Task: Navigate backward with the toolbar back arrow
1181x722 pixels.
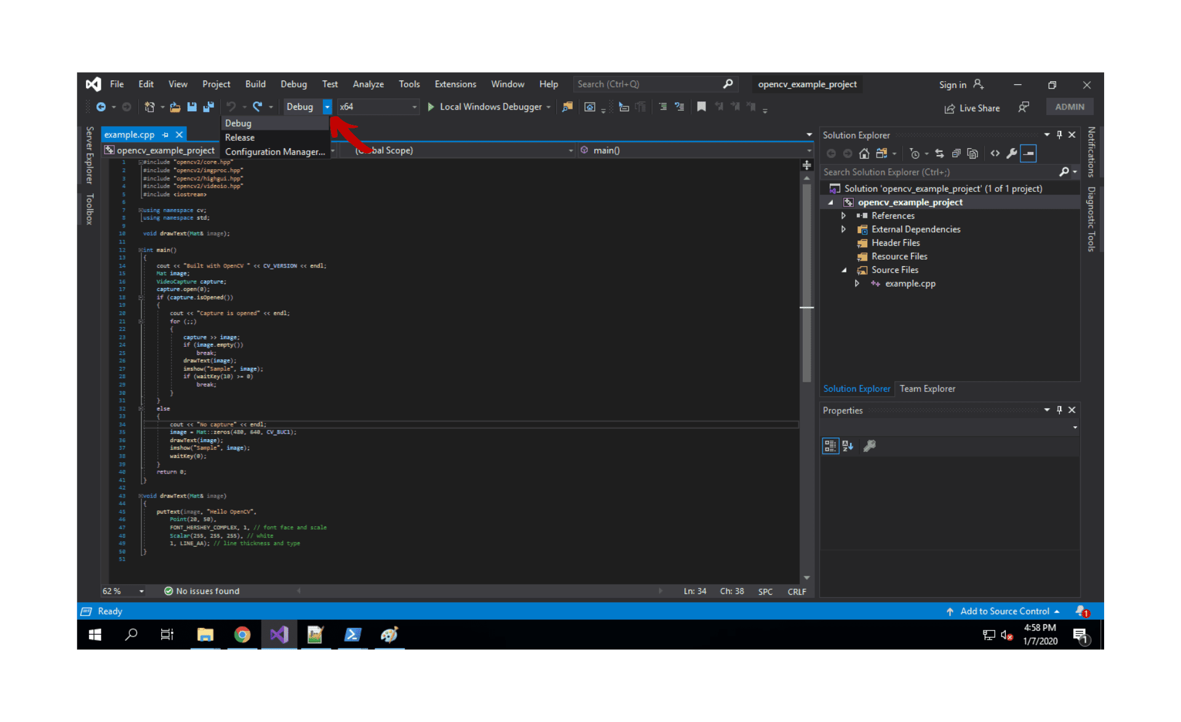Action: tap(101, 107)
